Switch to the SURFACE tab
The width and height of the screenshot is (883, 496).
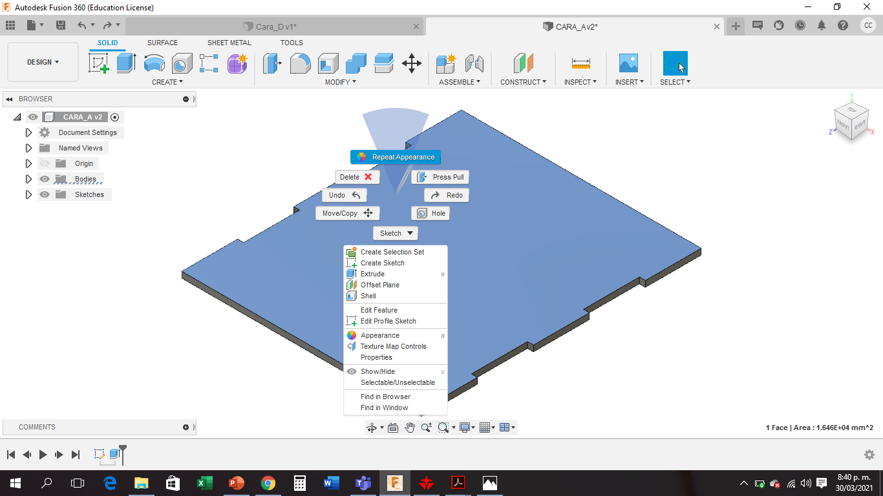[x=162, y=43]
